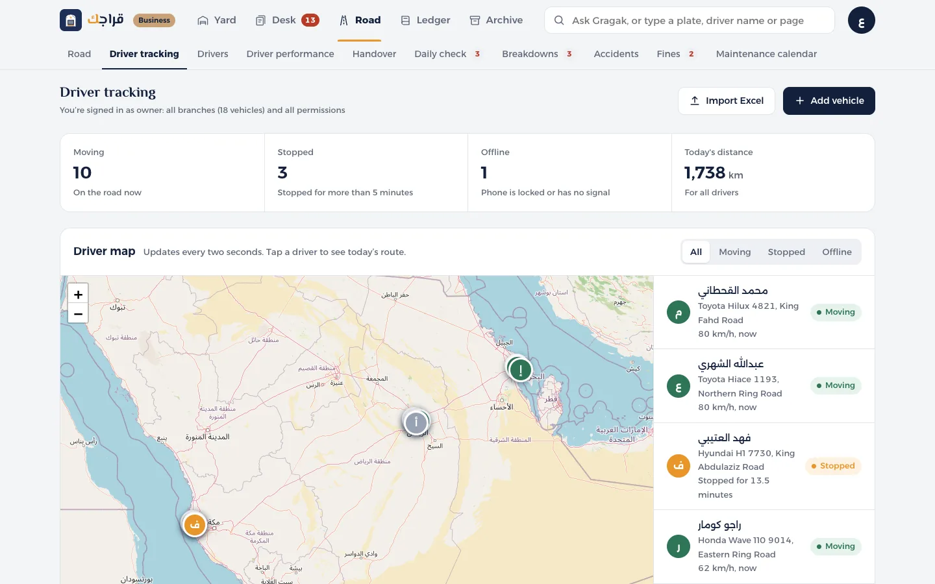Zoom out on the driver map
Image resolution: width=935 pixels, height=584 pixels.
pyautogui.click(x=78, y=313)
